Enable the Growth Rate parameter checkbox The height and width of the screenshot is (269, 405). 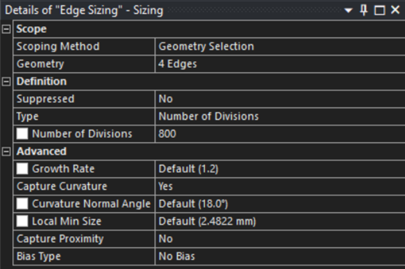pyautogui.click(x=22, y=169)
